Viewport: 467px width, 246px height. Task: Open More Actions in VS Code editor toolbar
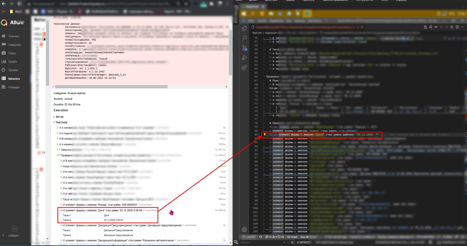(x=463, y=27)
